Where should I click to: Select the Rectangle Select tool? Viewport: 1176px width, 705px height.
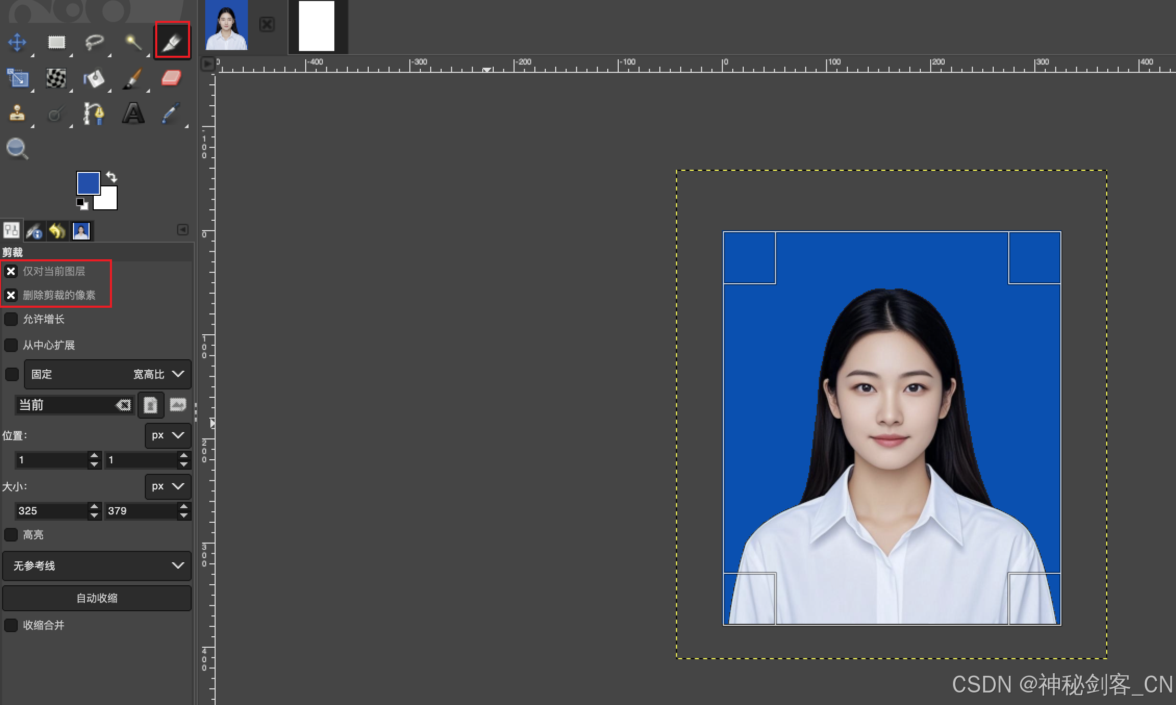pos(56,42)
